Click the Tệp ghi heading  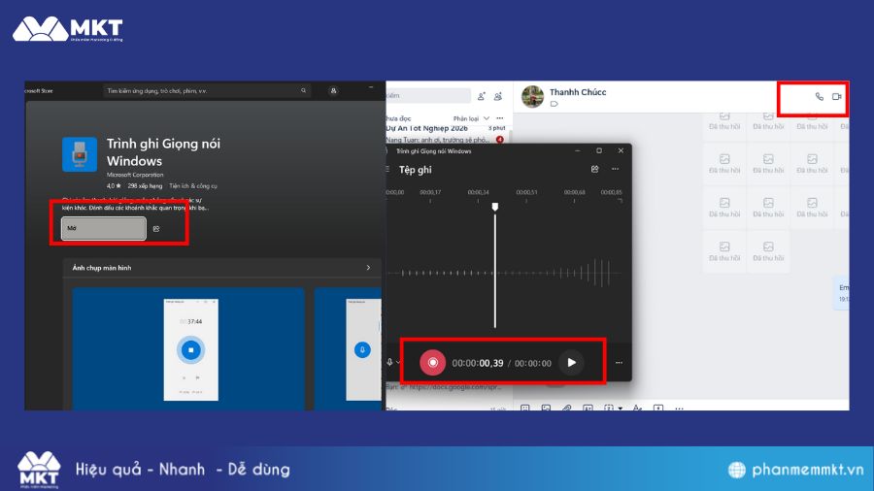point(416,170)
